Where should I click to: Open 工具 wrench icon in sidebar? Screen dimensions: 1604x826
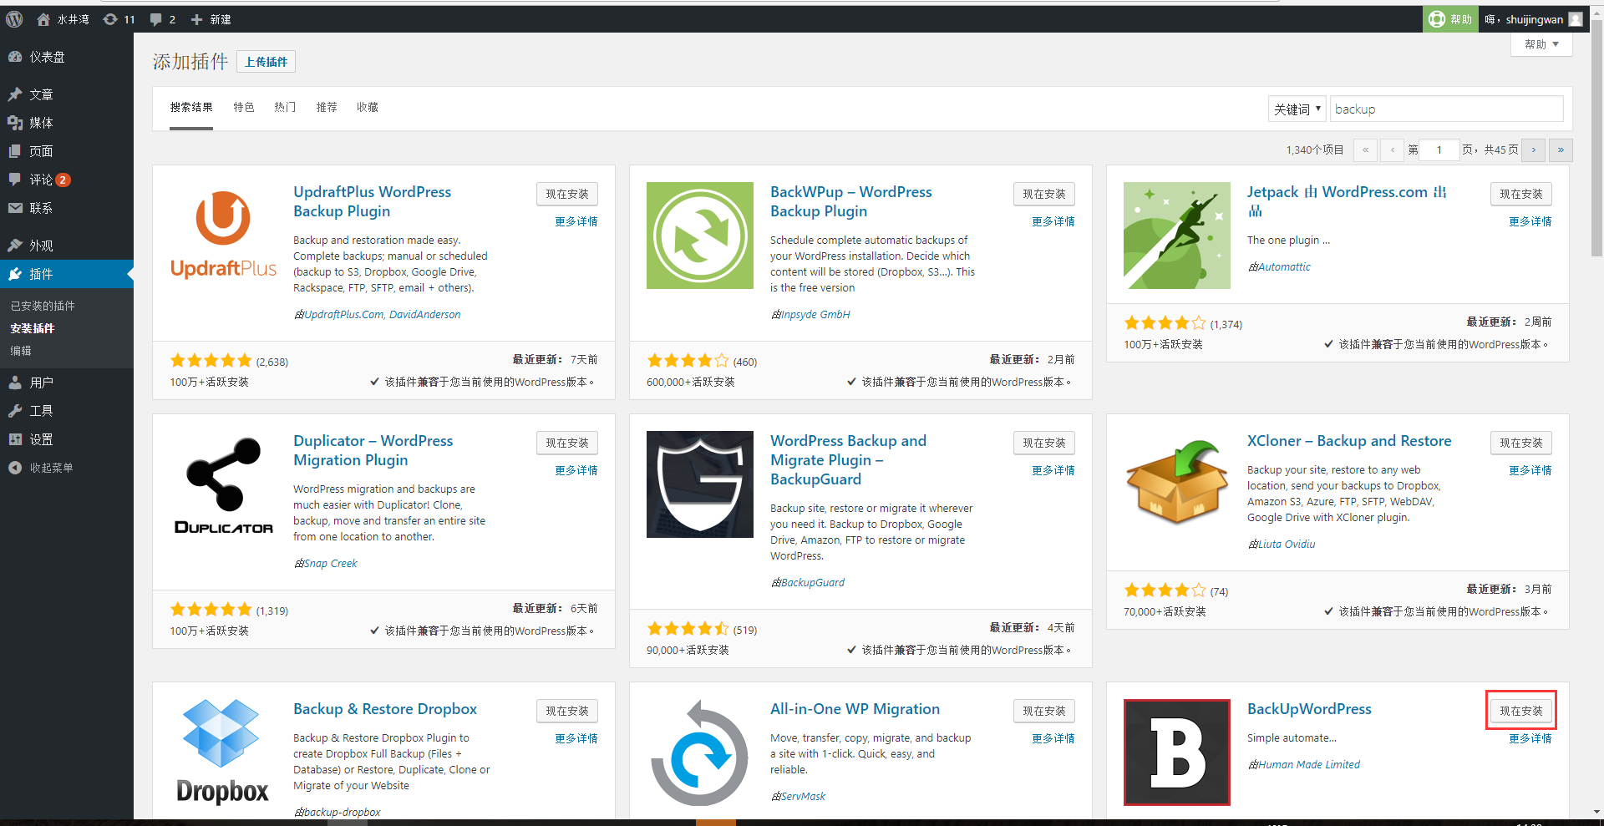coord(15,411)
